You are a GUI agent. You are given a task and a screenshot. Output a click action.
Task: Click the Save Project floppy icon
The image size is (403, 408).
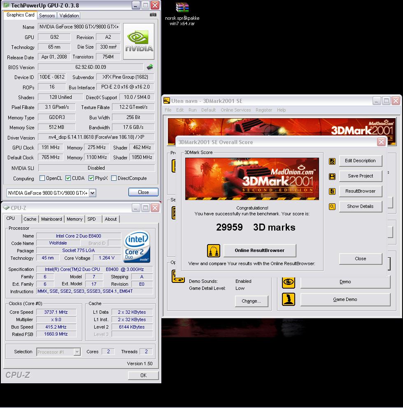(332, 177)
